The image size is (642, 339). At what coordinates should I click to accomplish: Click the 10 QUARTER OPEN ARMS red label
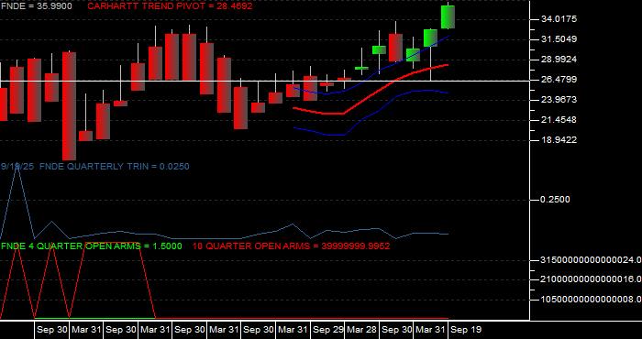coord(291,246)
